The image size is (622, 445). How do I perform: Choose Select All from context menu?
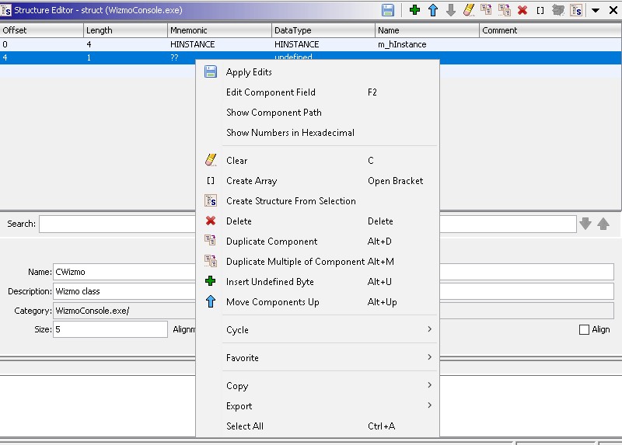click(x=317, y=426)
